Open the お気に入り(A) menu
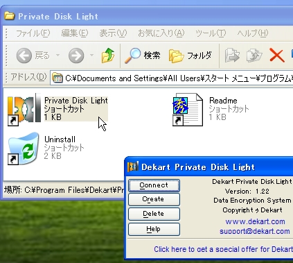This screenshot has width=293, height=263. click(161, 33)
